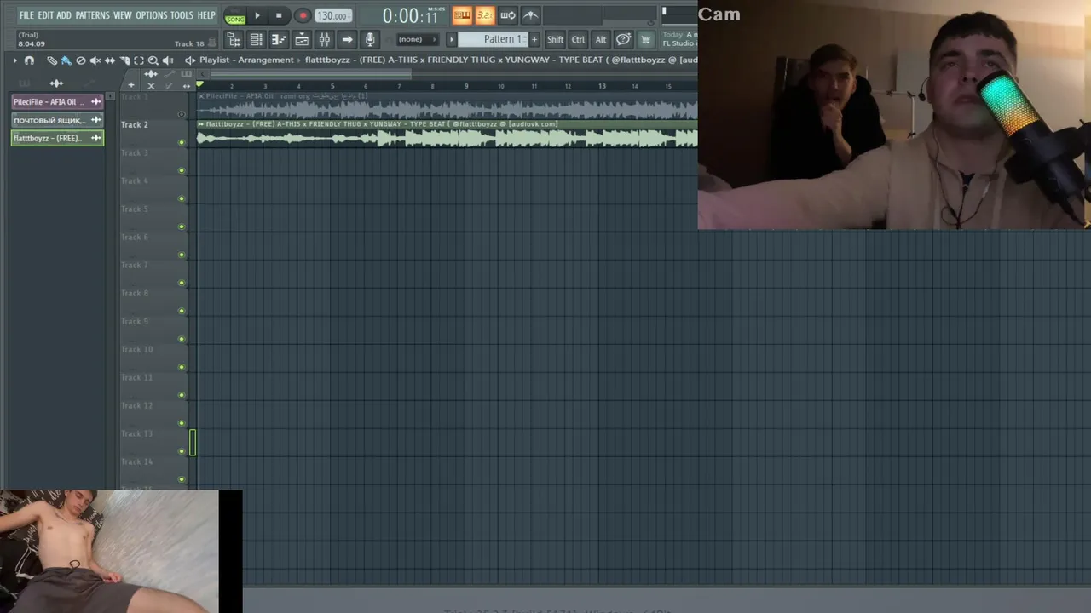
Task: Select flatttboyzz - (FREE) clip in picker
Action: click(x=57, y=138)
